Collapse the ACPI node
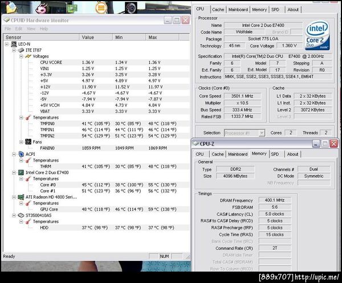This screenshot has height=283, width=342. pos(14,154)
